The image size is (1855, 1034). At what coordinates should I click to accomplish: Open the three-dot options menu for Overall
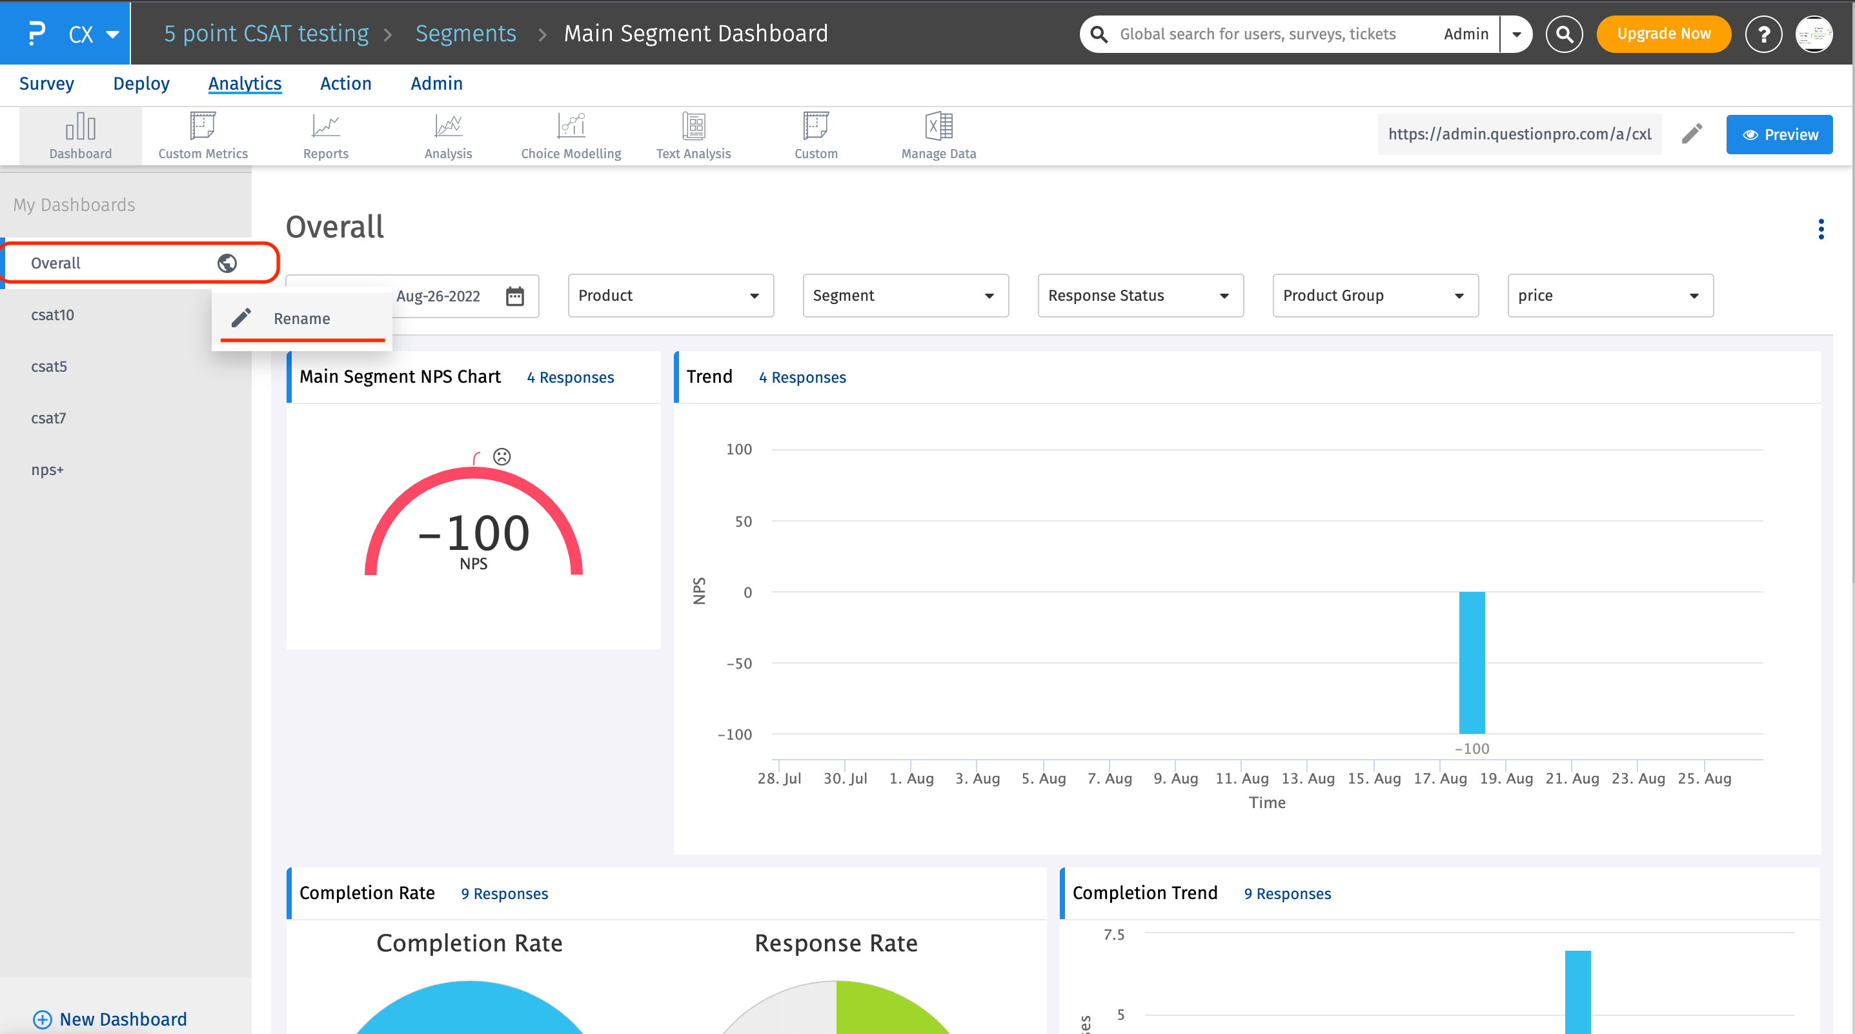pyautogui.click(x=1820, y=229)
